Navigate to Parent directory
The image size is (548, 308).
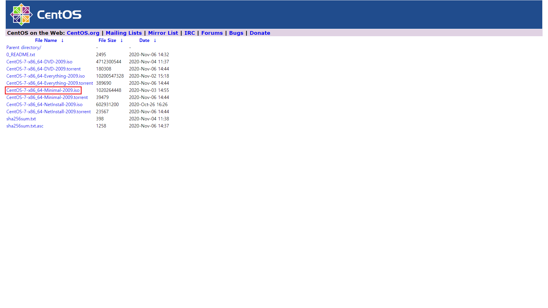coord(24,48)
